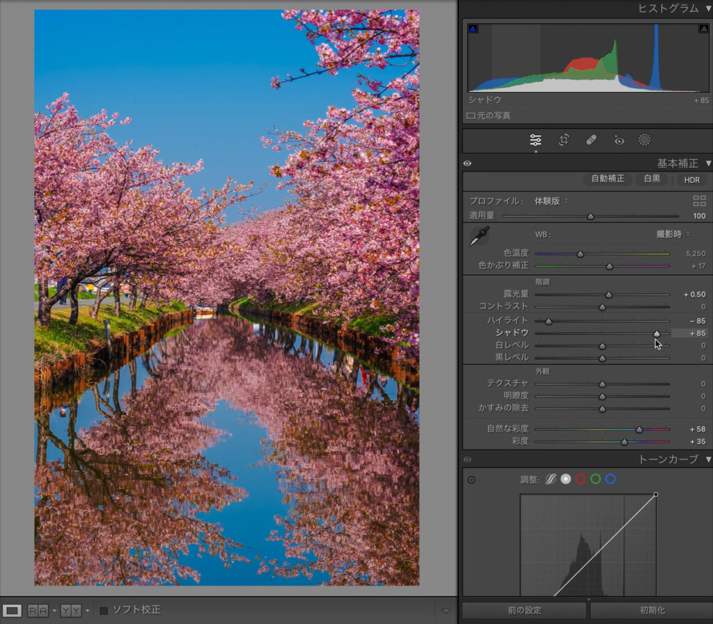This screenshot has height=624, width=713.
Task: Switch to the red channel curve
Action: pos(581,479)
